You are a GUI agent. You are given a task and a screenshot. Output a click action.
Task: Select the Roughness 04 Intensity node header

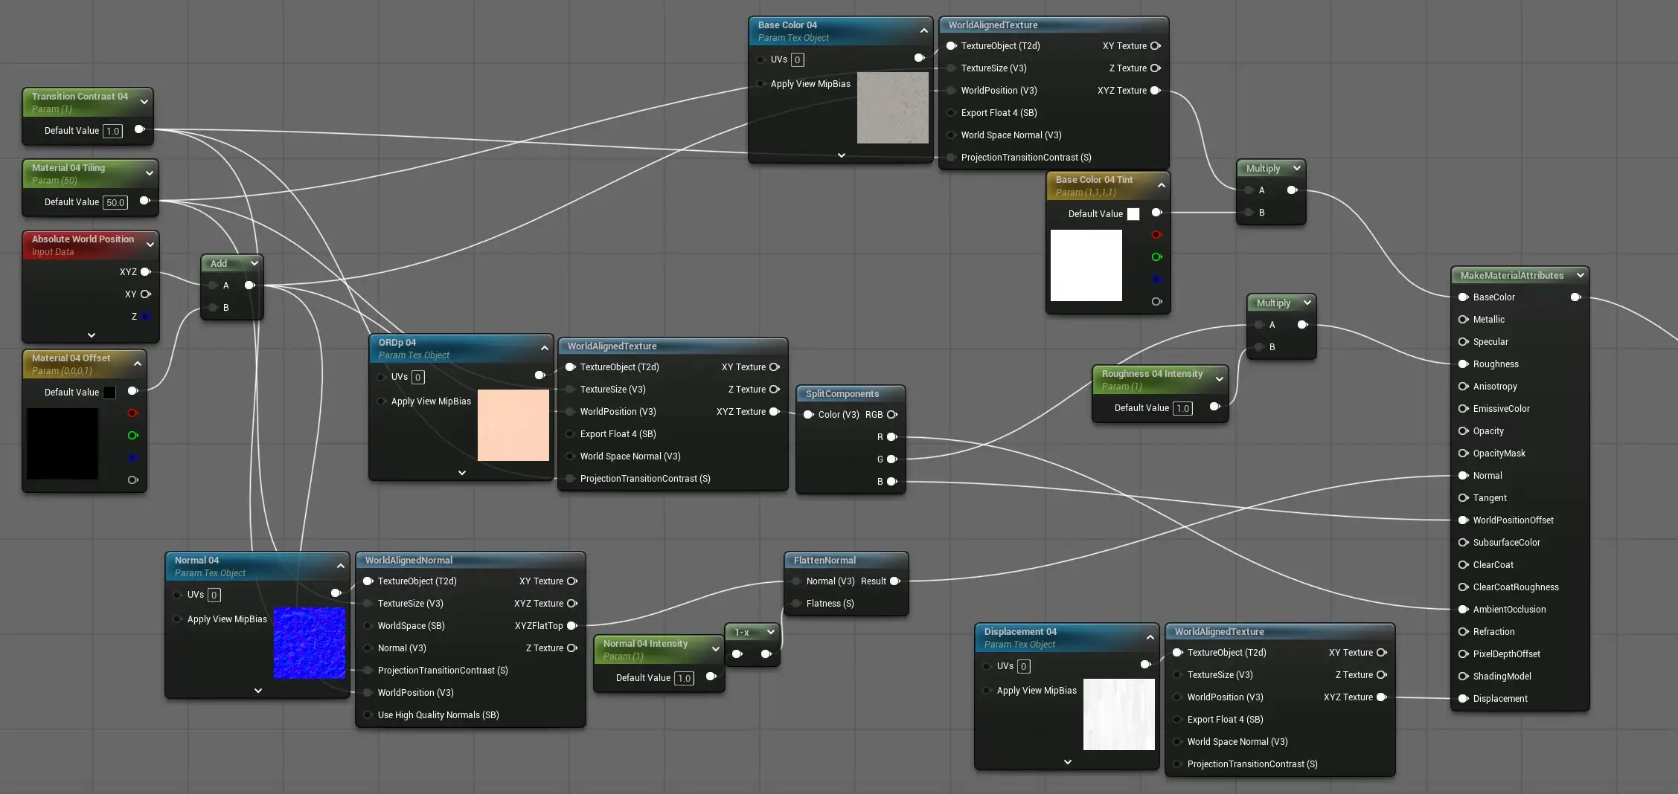tap(1160, 379)
